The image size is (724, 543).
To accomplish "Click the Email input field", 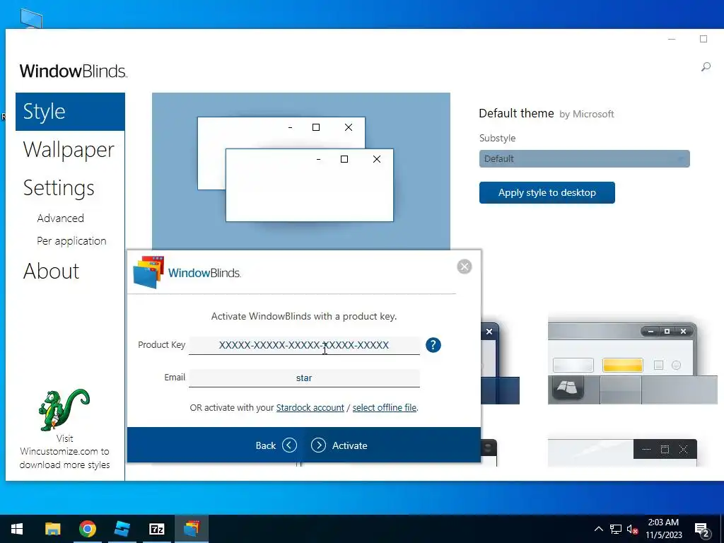I will [x=304, y=378].
